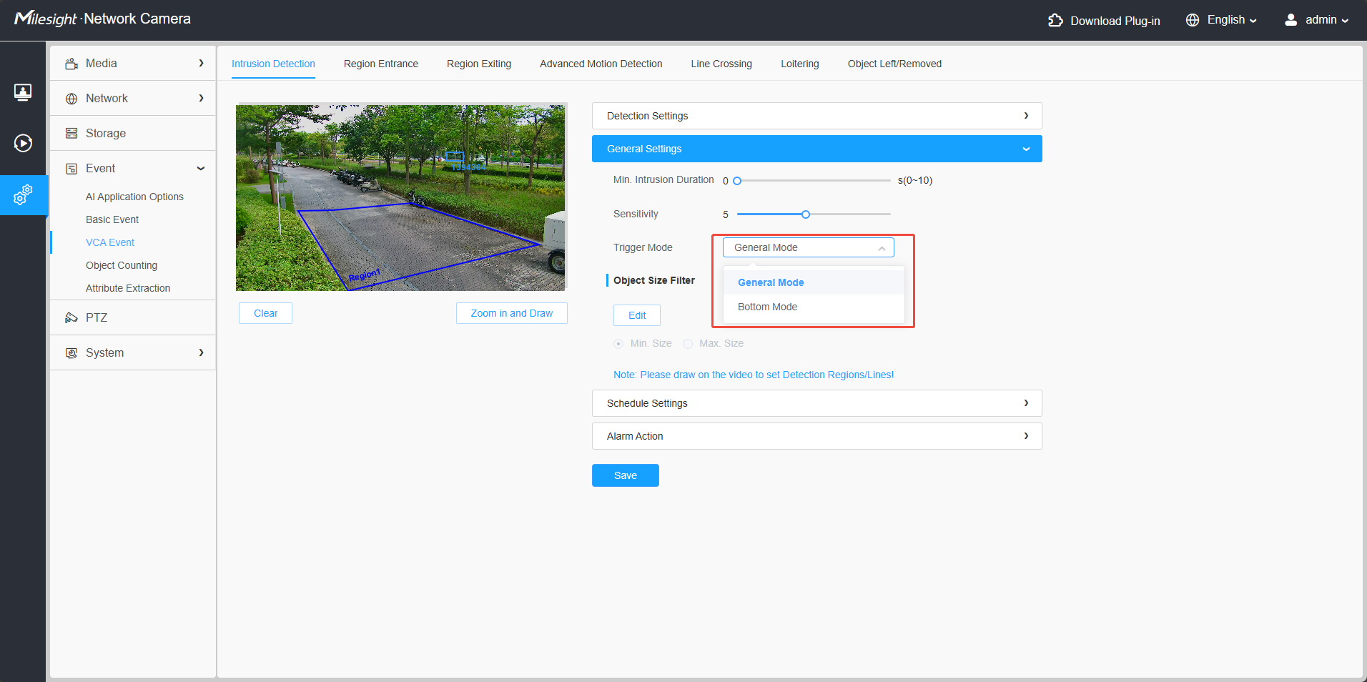Open the Loitering tab
This screenshot has width=1367, height=682.
(x=799, y=64)
